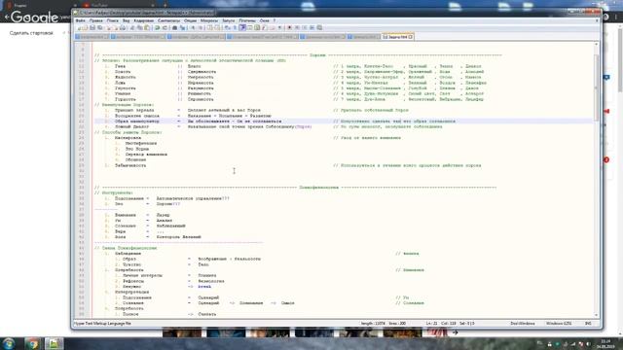623x350 pixels.
Task: Click Google logo in the browser behind
Action: pyautogui.click(x=35, y=17)
